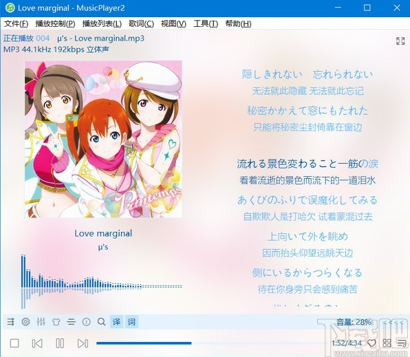Pause the current song

point(60,343)
